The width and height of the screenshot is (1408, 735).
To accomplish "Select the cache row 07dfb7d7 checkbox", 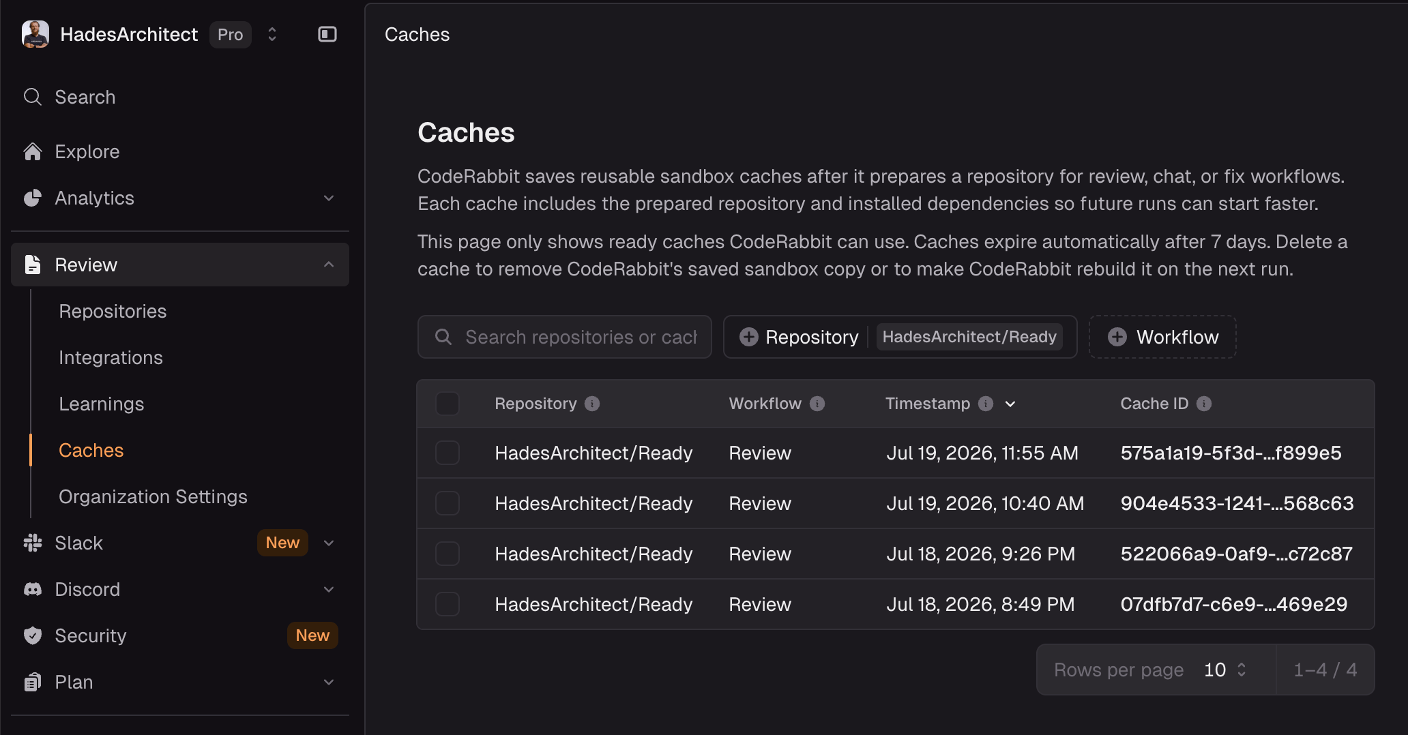I will 448,604.
